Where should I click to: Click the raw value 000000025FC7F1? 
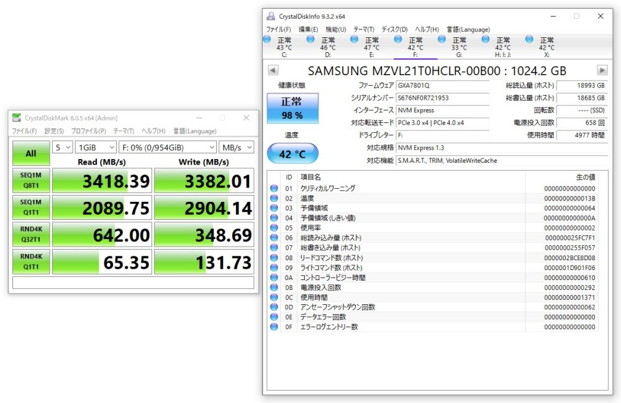point(570,238)
